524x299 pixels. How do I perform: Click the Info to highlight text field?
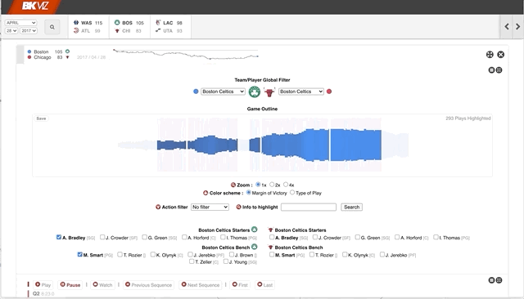tap(309, 207)
